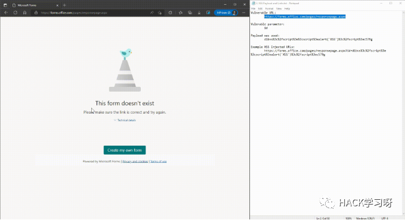Select the Microsoft Forms browser tab
Screen dimensions: 405x220
[33, 5]
